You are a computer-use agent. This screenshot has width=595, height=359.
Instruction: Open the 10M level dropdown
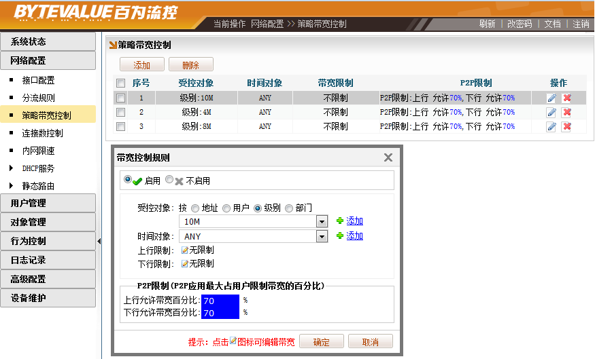pos(322,222)
